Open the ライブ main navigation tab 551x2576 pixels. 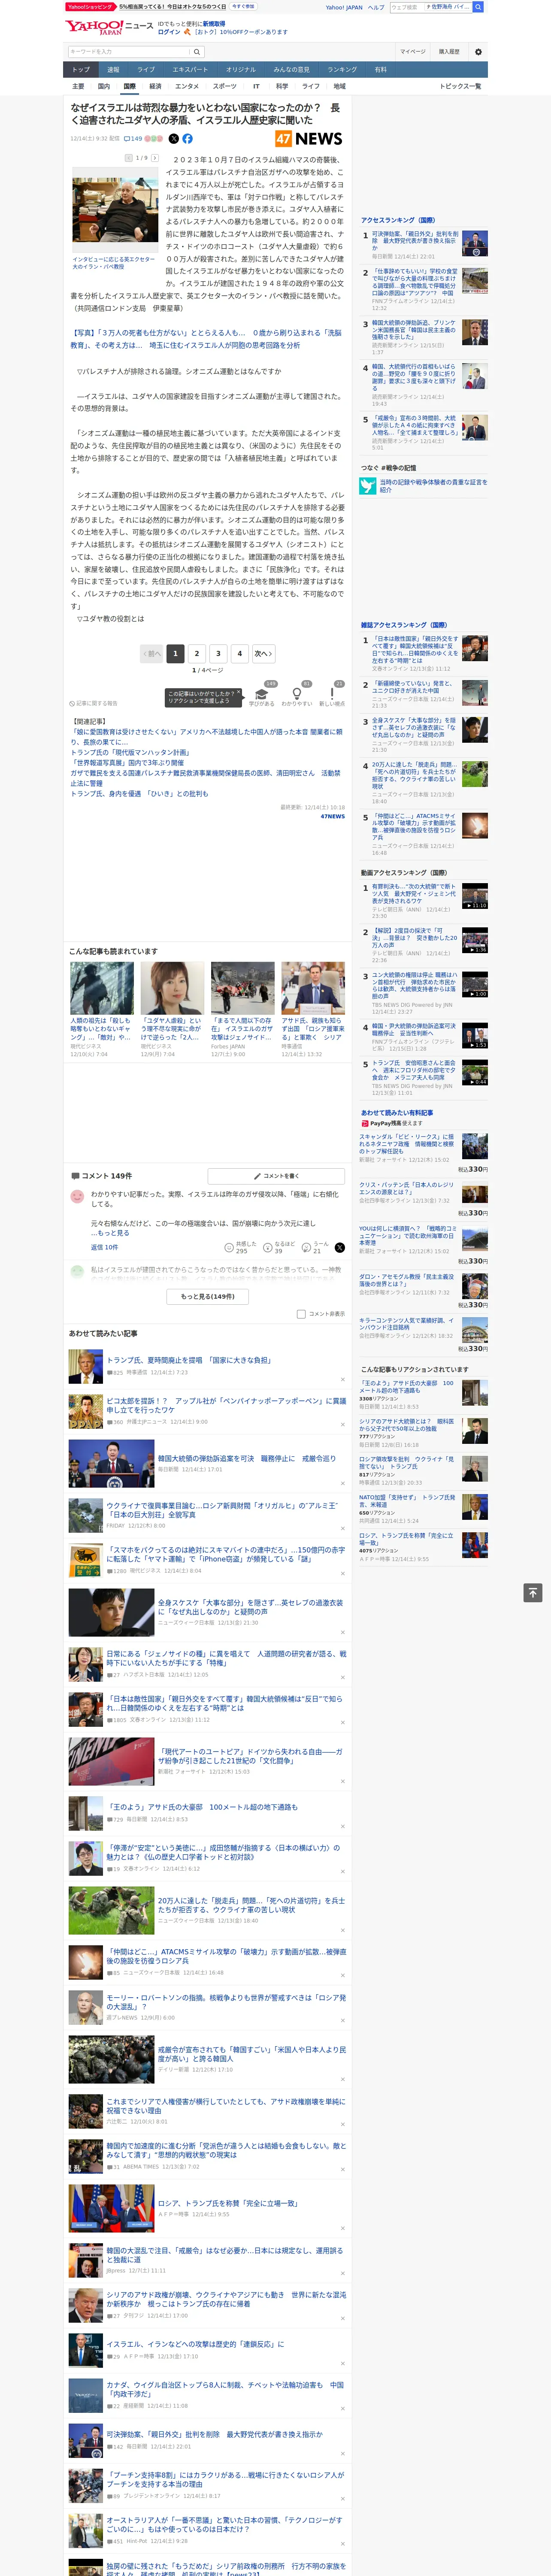[146, 70]
